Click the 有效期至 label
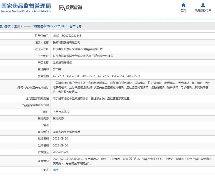The width and height of the screenshot is (215, 176). pos(43,152)
